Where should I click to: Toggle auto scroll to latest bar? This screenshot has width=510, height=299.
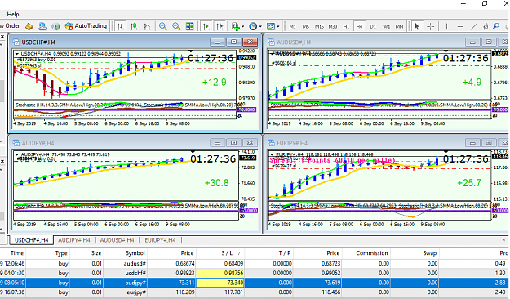[206, 26]
